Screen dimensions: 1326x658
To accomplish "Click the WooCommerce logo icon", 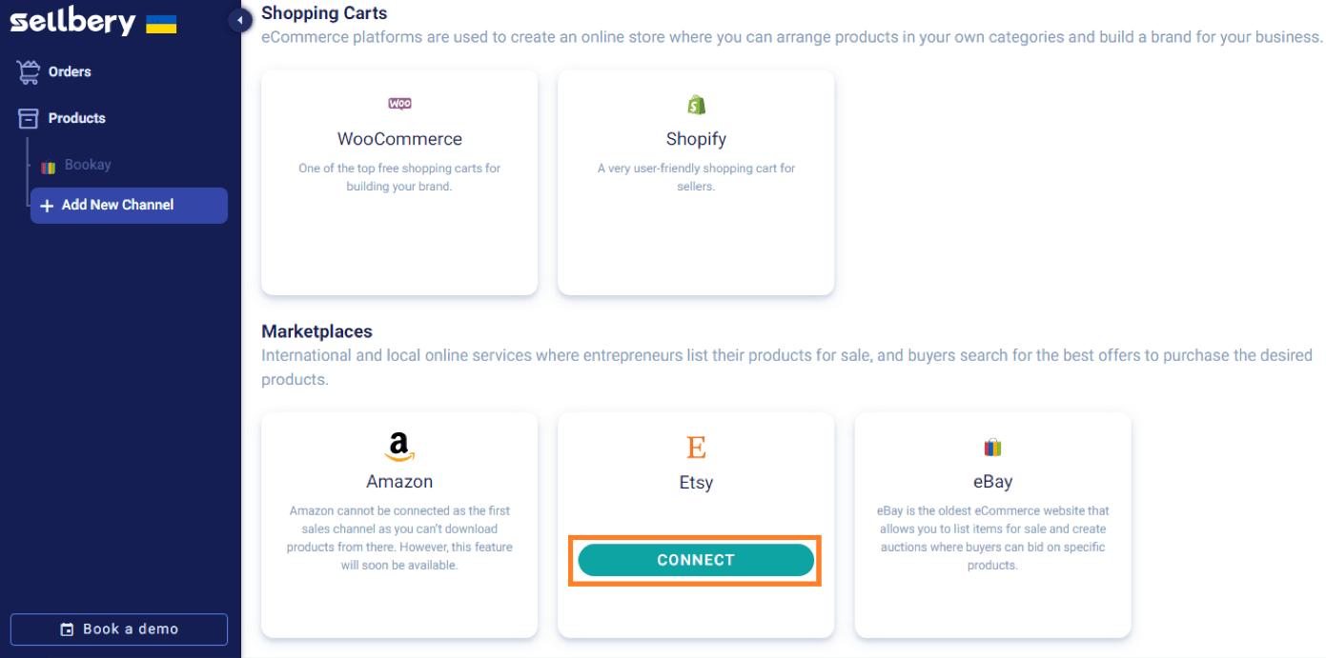I will pos(399,104).
